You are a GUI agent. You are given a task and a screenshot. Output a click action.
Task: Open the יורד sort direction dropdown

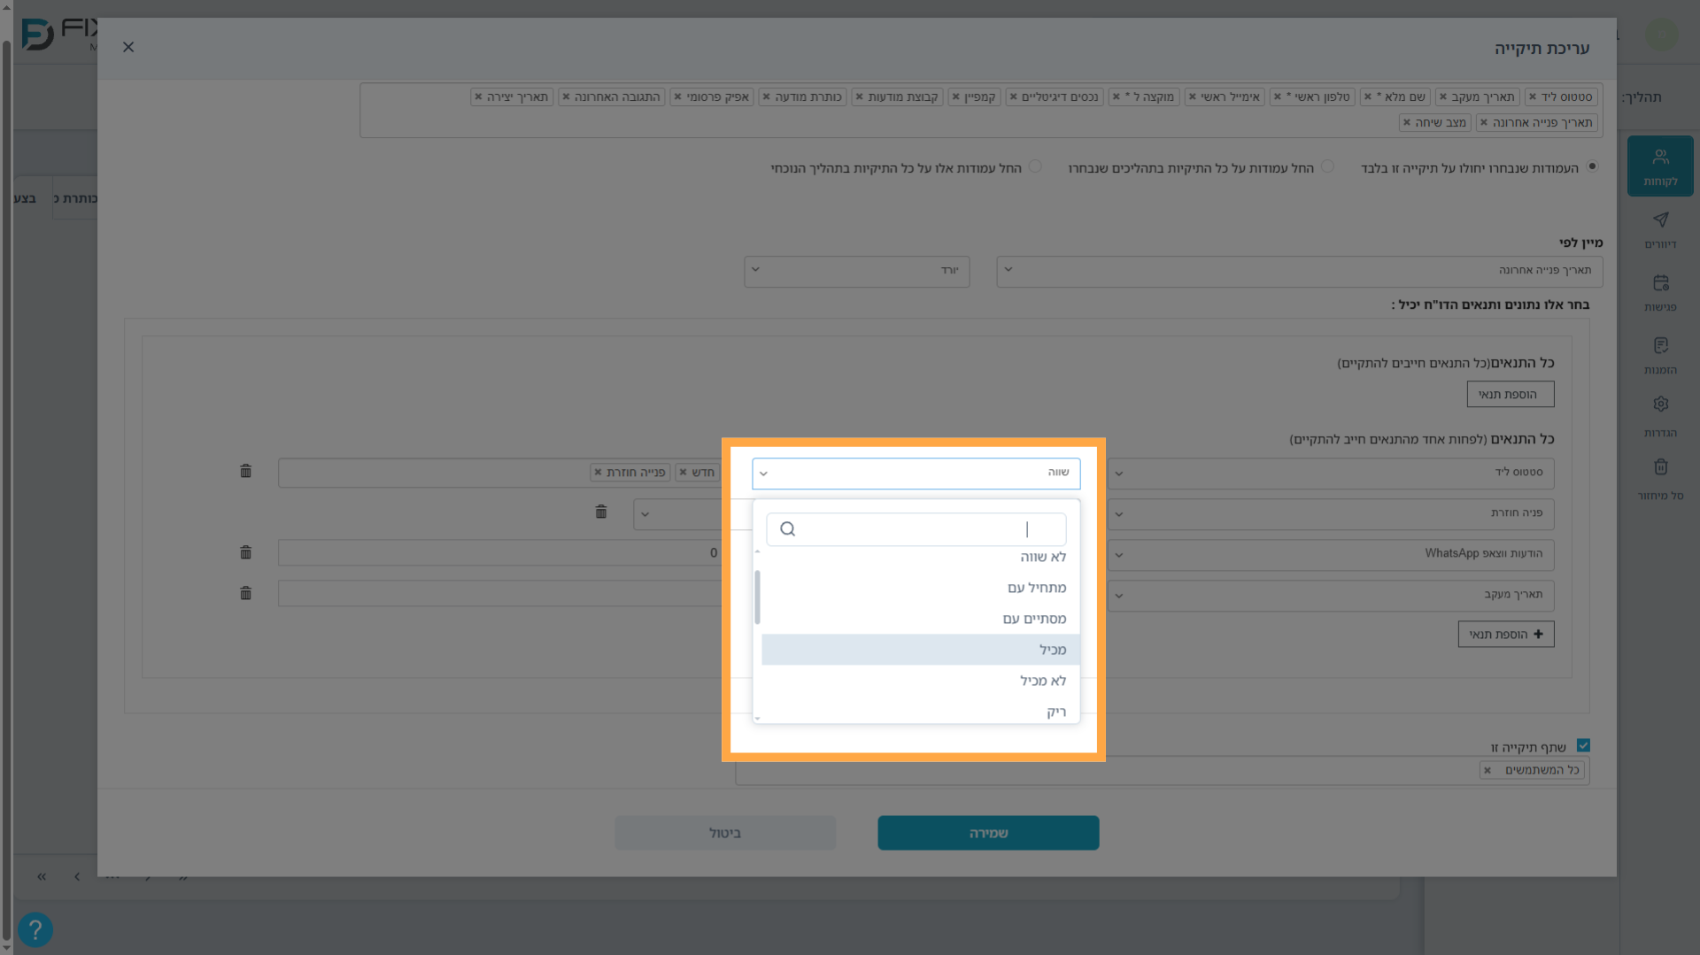coord(856,271)
